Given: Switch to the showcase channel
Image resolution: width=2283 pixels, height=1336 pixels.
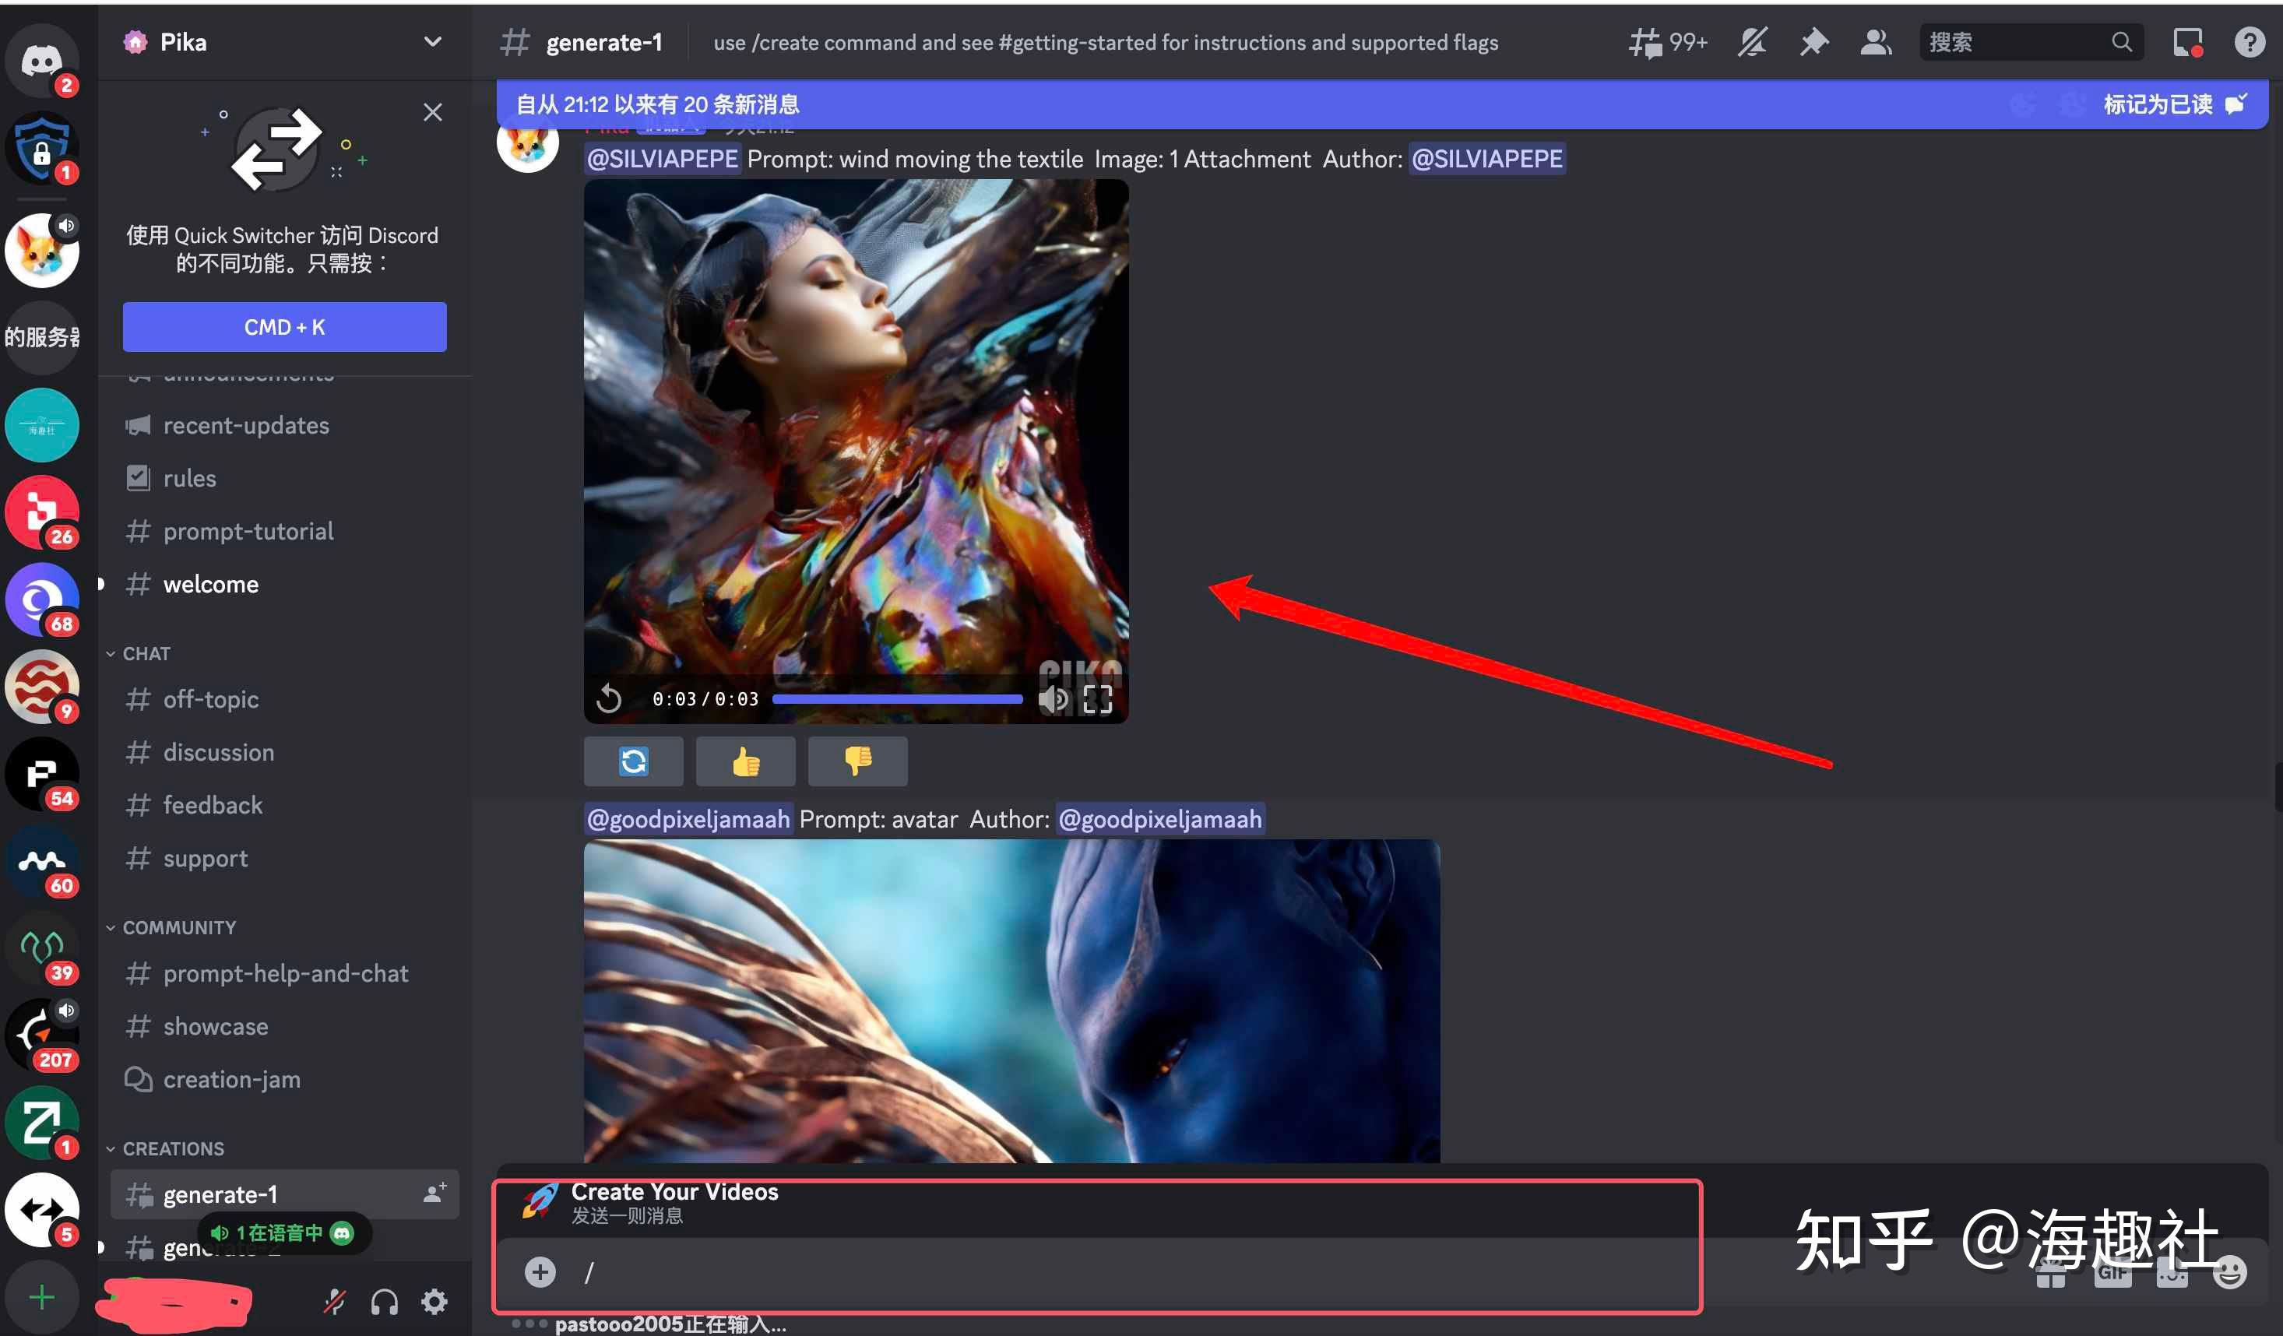Looking at the screenshot, I should click(216, 1026).
